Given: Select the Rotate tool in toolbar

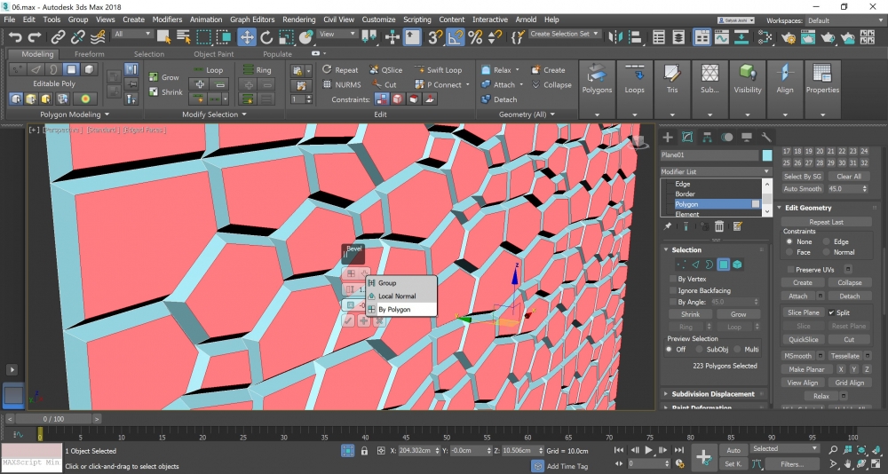Looking at the screenshot, I should coord(266,36).
